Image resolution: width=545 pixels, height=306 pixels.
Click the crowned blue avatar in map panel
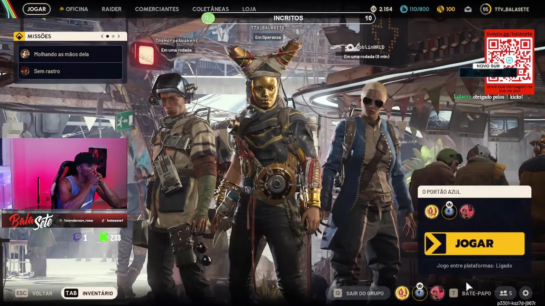(x=449, y=211)
